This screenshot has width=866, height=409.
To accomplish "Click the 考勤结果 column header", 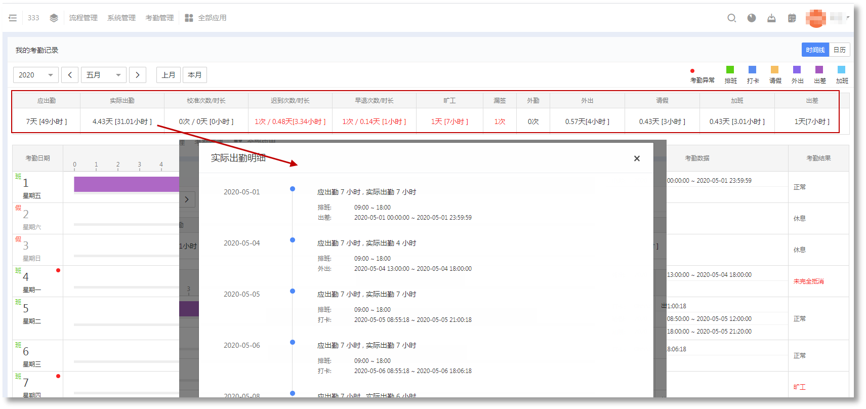I will [x=818, y=158].
